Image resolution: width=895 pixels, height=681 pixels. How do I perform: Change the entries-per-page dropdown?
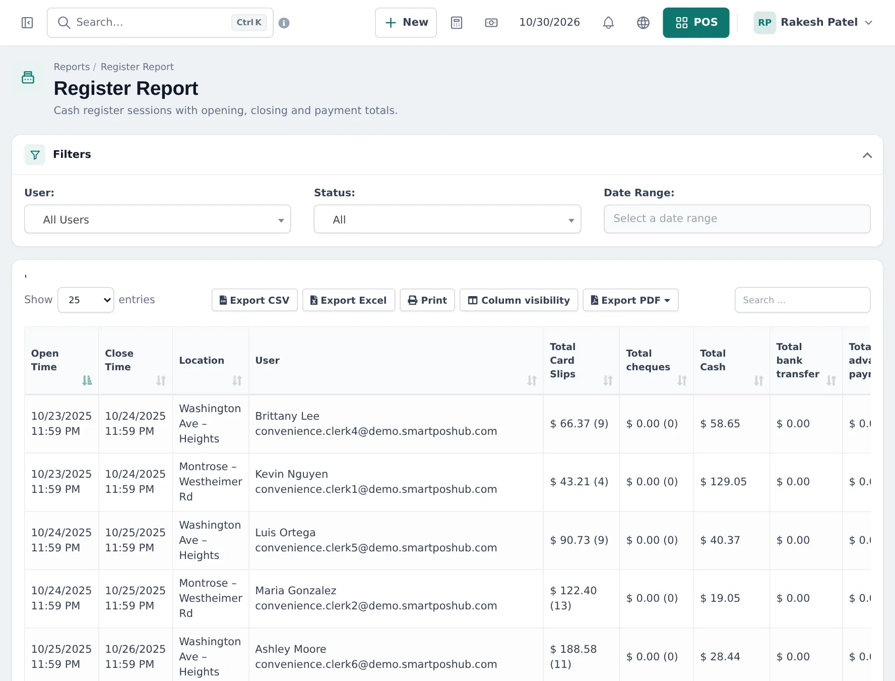pos(86,300)
